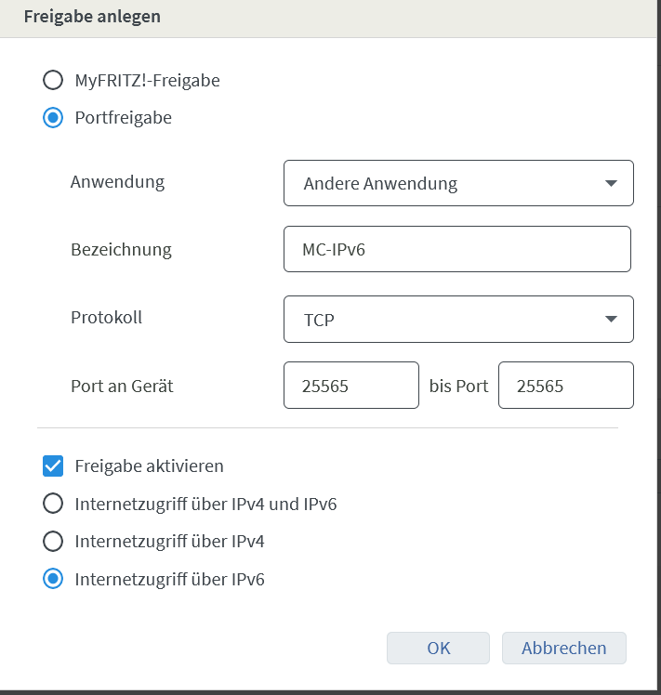Click the Internetzugriff über IPv6 label
The width and height of the screenshot is (661, 695).
click(x=169, y=579)
